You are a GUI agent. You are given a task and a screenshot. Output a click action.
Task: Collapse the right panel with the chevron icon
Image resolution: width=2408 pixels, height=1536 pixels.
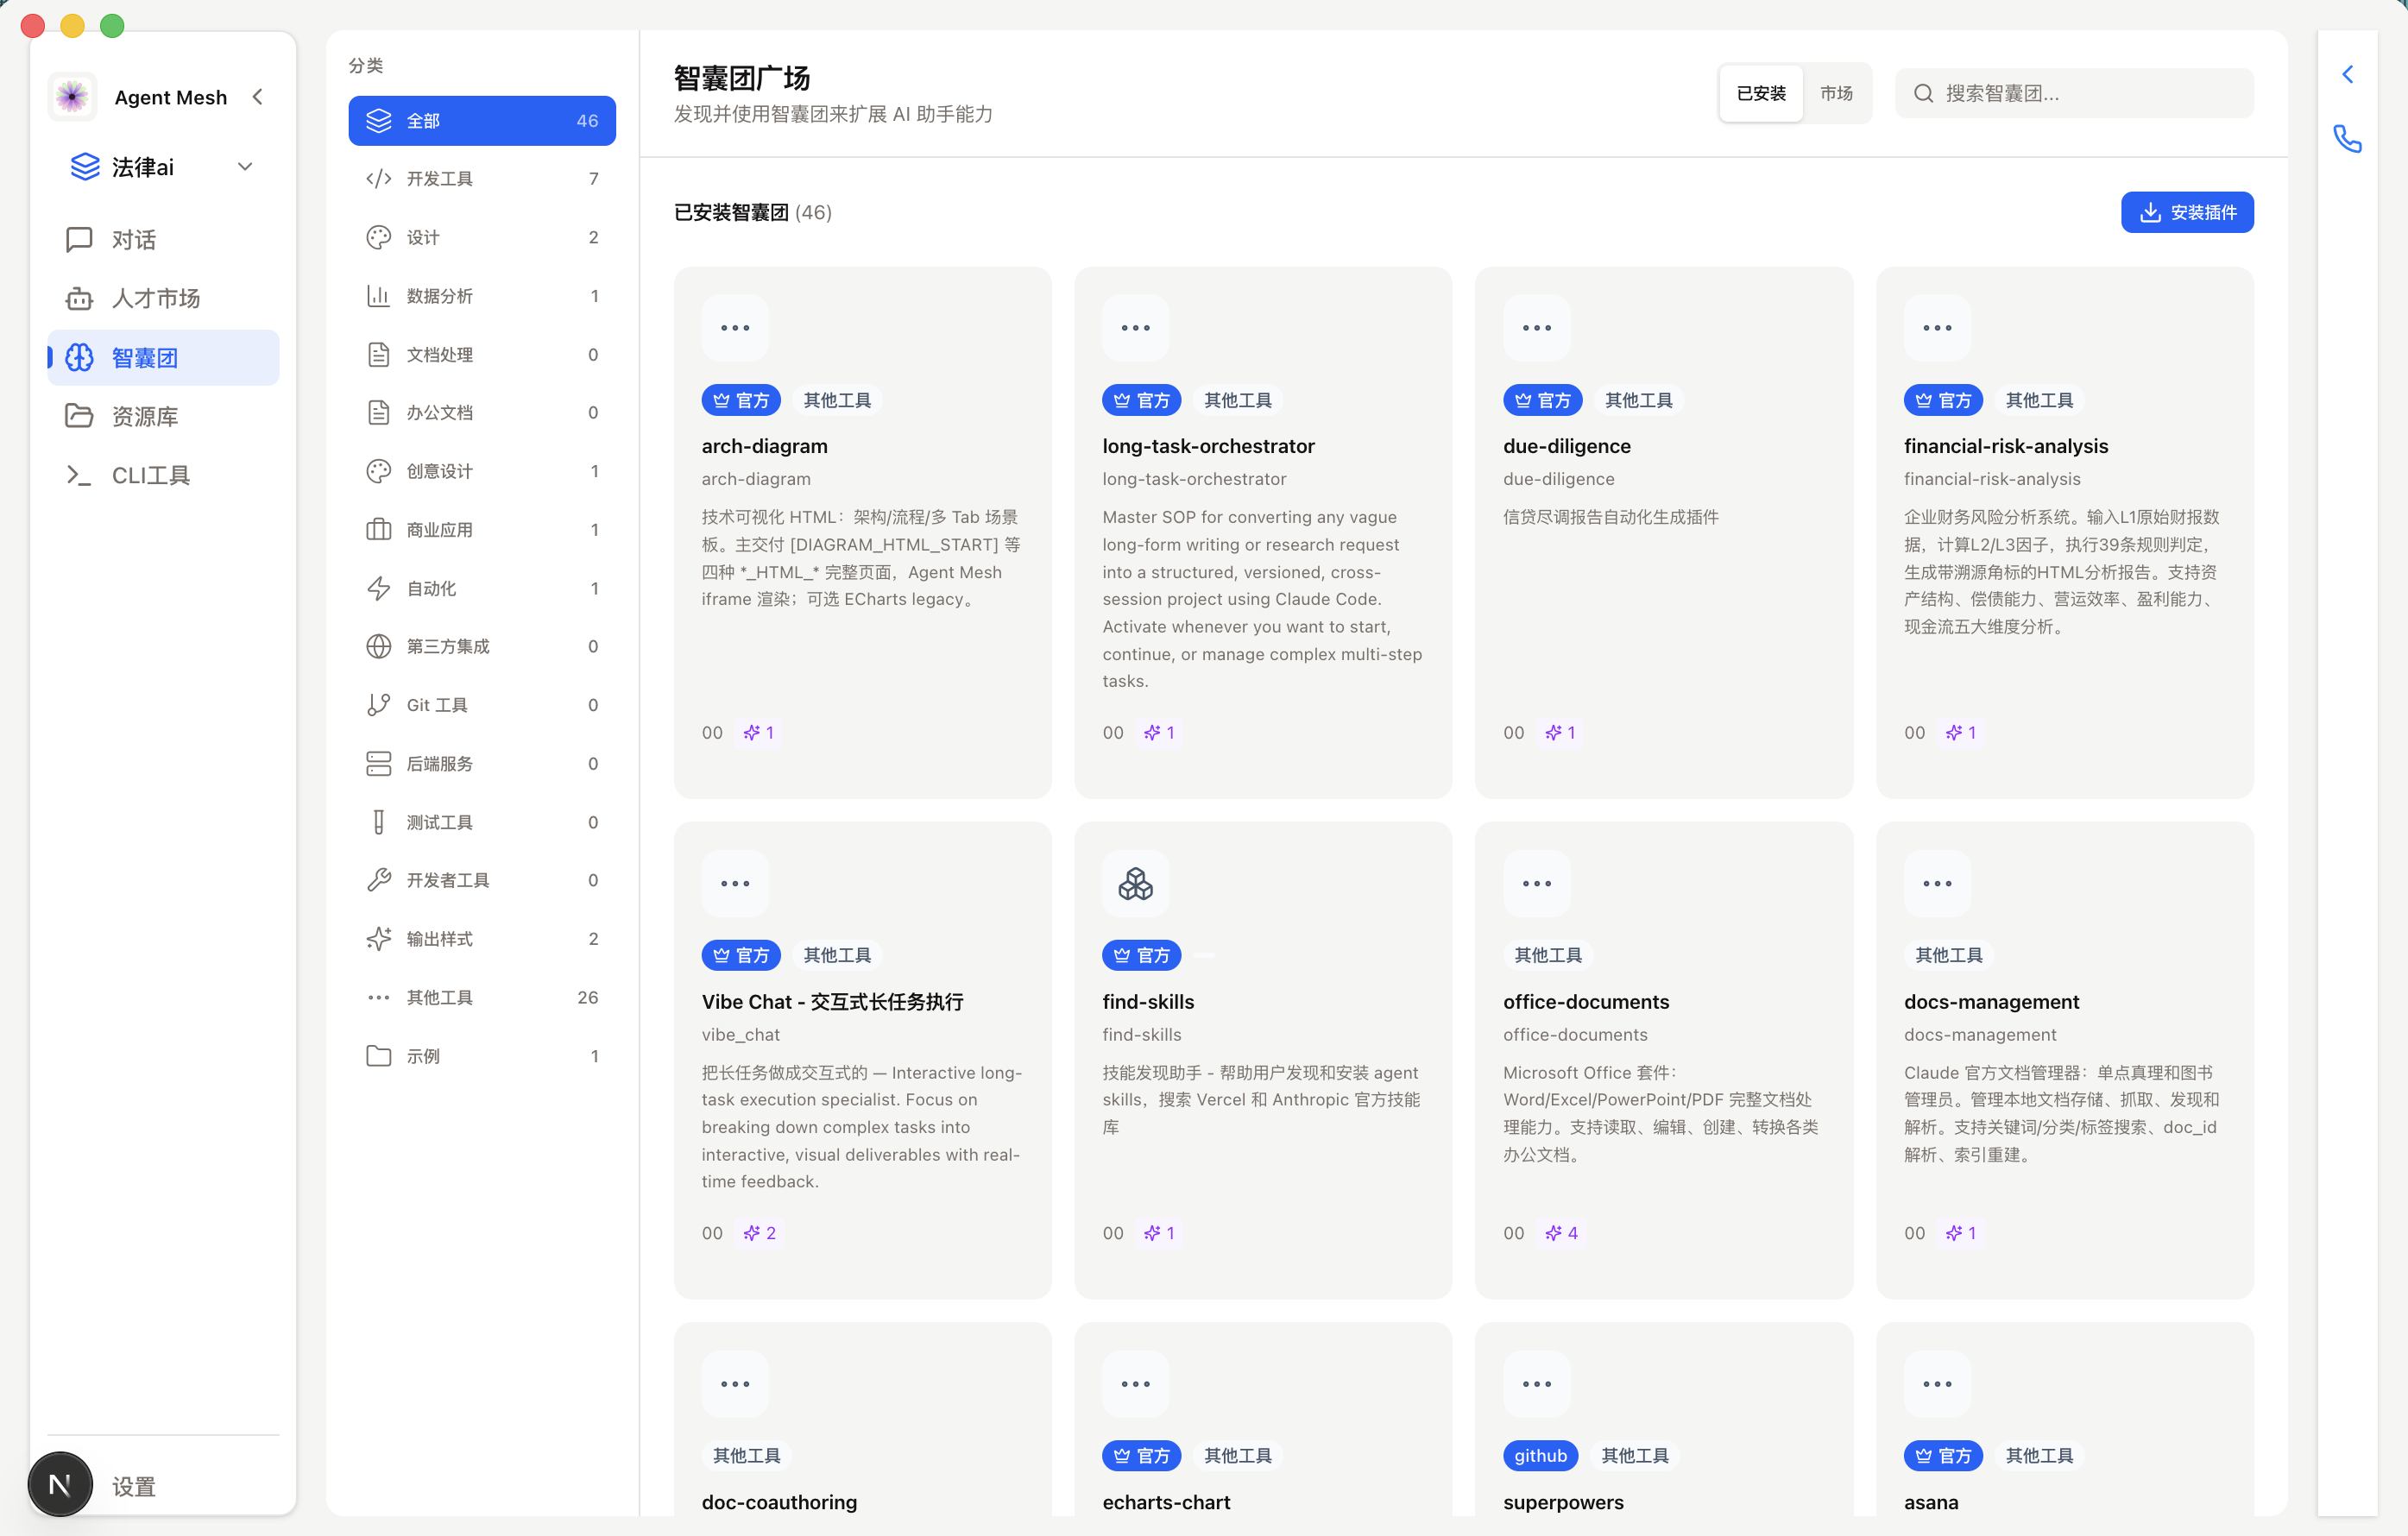tap(2347, 74)
